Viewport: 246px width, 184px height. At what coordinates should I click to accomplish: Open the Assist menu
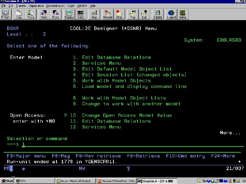pos(71,6)
